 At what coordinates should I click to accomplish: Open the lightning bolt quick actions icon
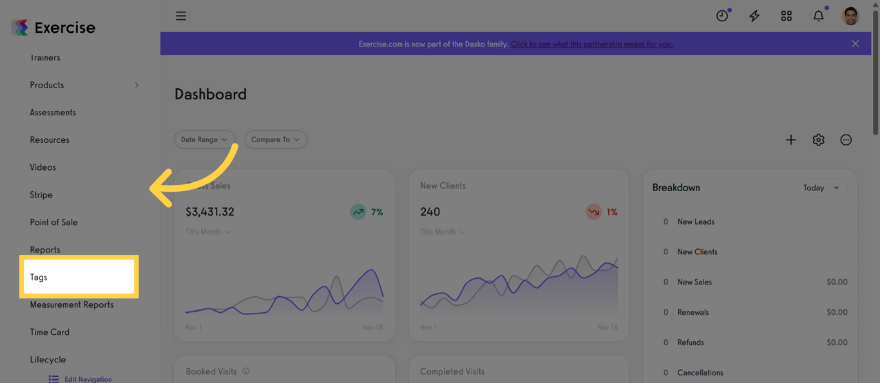[x=754, y=16]
